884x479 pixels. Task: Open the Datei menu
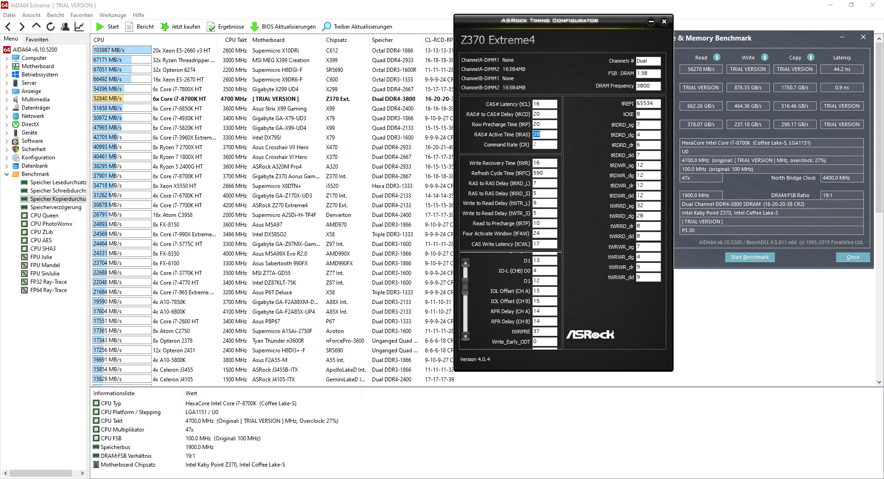[x=9, y=15]
